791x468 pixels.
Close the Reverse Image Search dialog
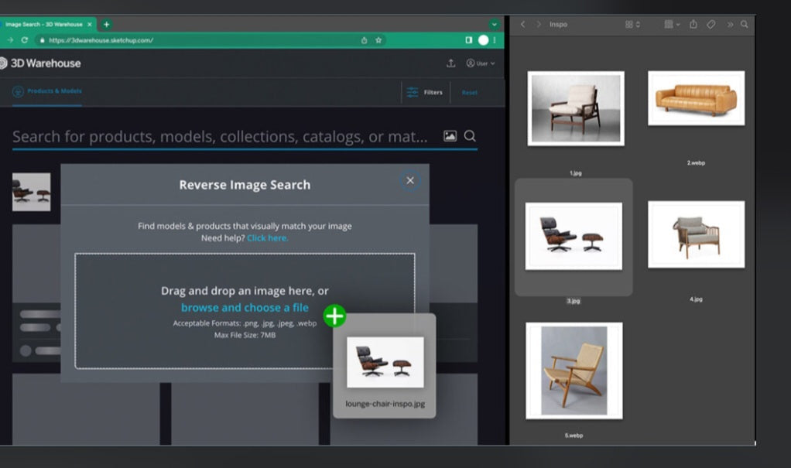point(410,180)
